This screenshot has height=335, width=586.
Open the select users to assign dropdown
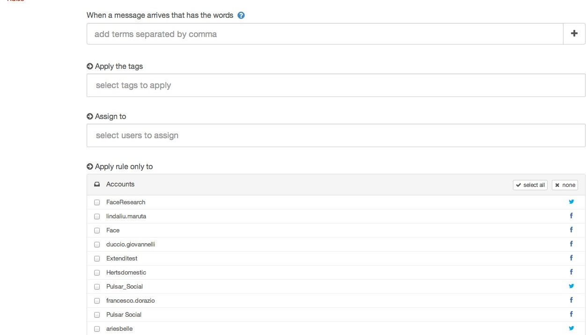(335, 135)
